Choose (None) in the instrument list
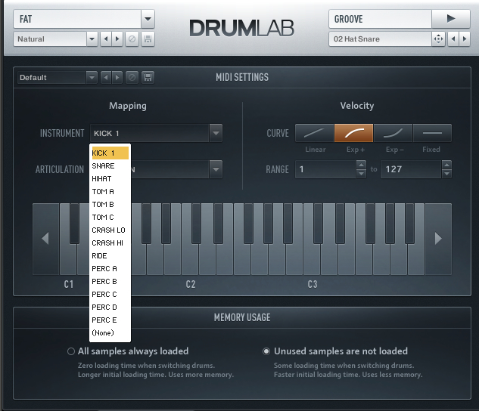Image resolution: width=479 pixels, height=411 pixels. pyautogui.click(x=110, y=332)
